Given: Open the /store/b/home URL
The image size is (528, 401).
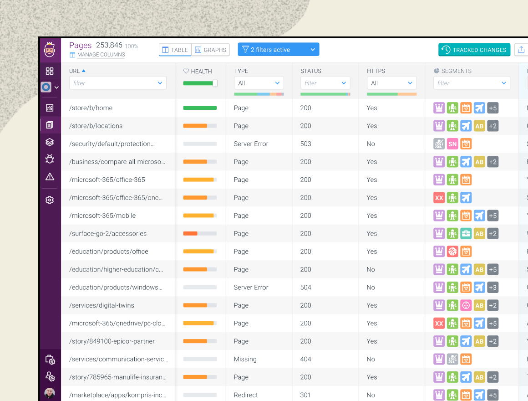Looking at the screenshot, I should (x=91, y=108).
